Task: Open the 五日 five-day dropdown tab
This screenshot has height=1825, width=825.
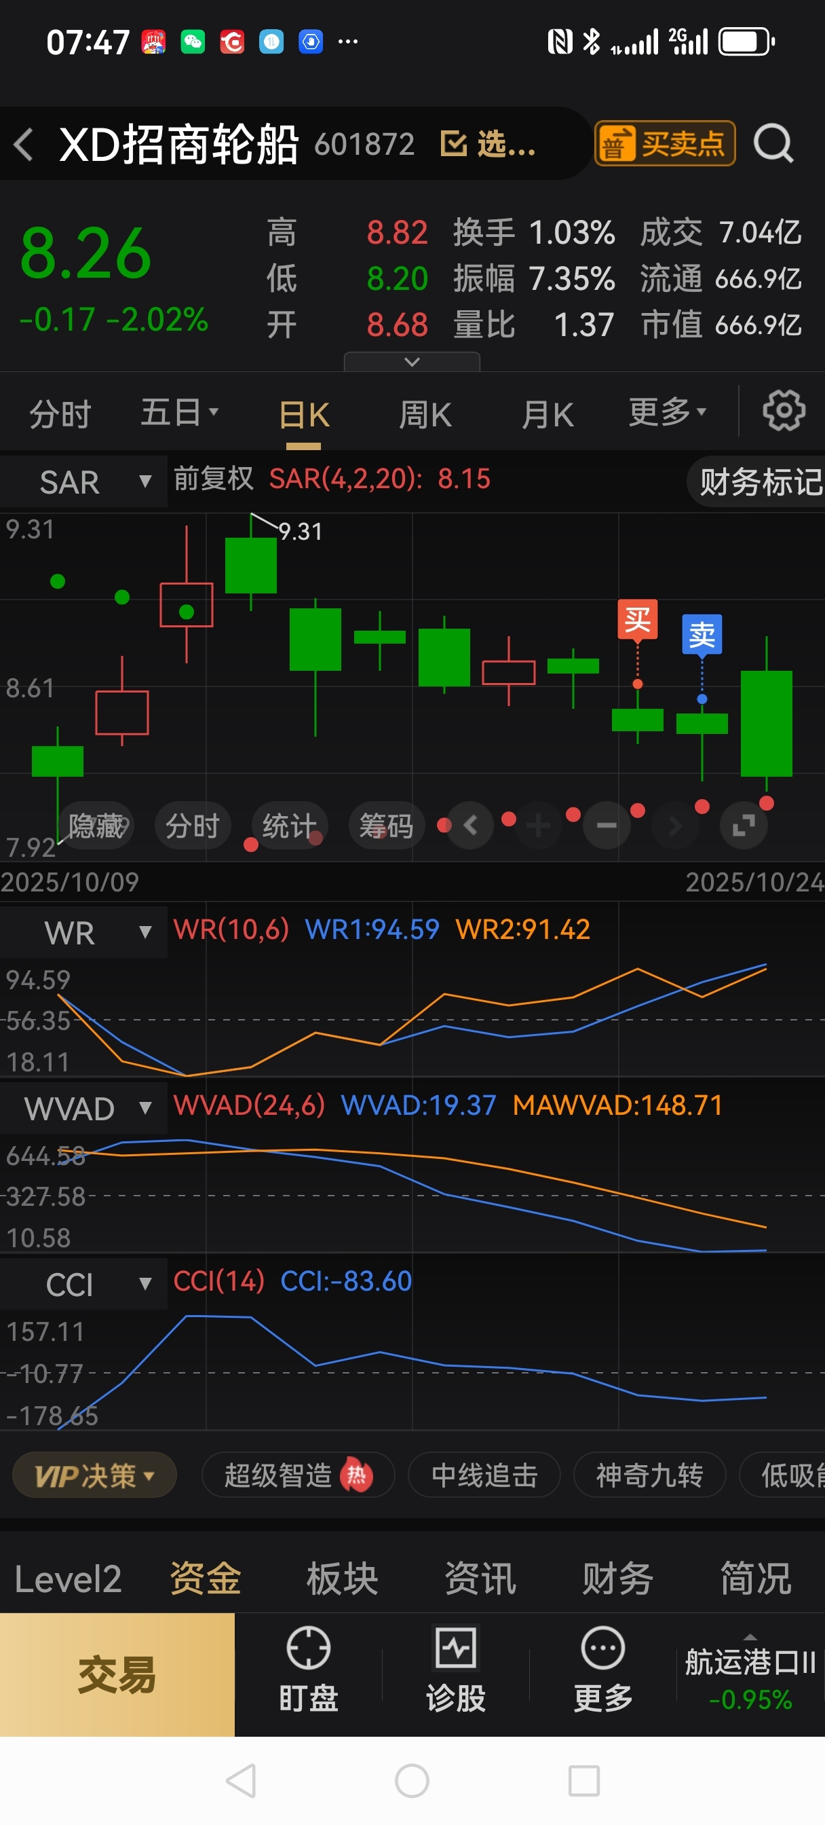Action: 179,412
